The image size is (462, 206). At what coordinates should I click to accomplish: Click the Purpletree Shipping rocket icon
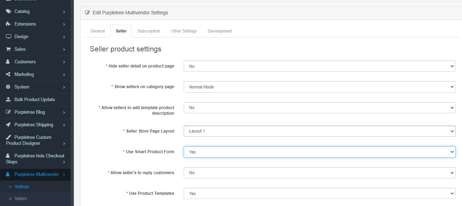tap(8, 125)
